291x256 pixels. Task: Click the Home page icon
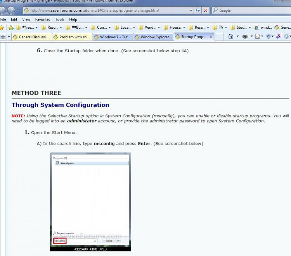coord(231,36)
